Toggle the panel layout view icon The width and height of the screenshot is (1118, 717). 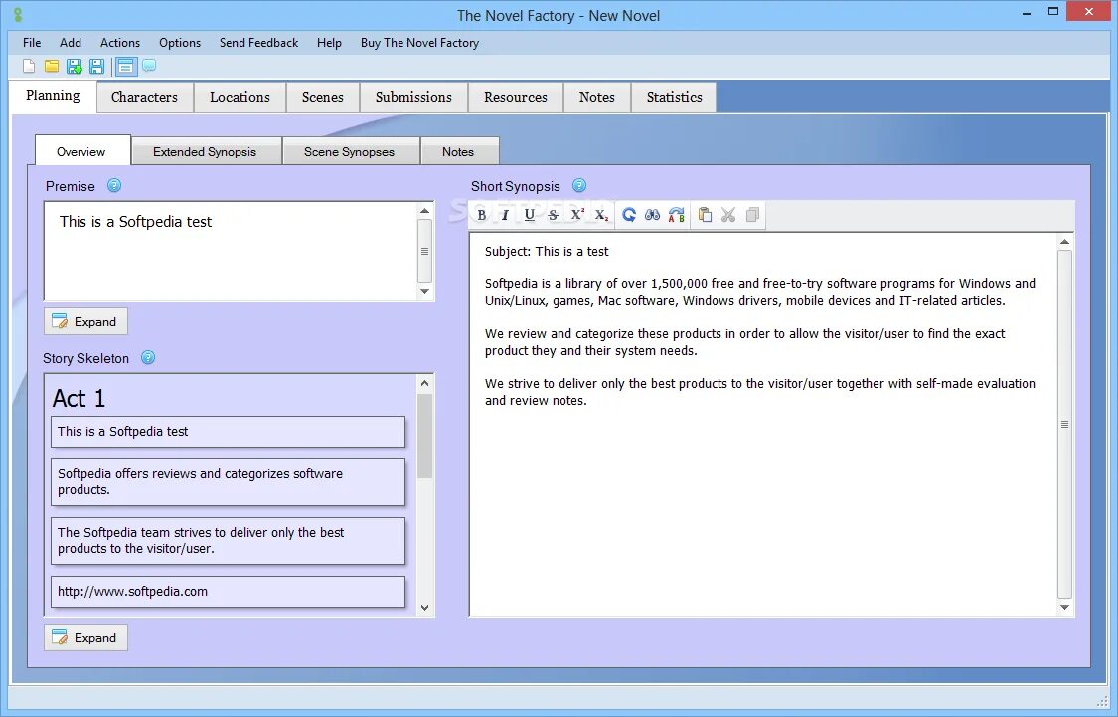coord(125,67)
